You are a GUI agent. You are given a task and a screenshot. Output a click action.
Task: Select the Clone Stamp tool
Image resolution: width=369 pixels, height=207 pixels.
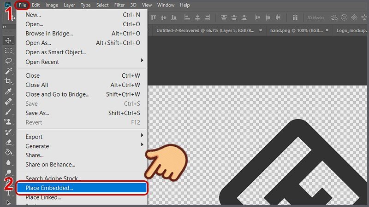[x=8, y=121]
